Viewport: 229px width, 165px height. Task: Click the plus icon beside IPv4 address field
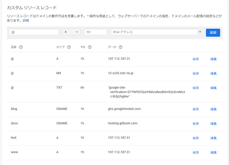pos(200,32)
